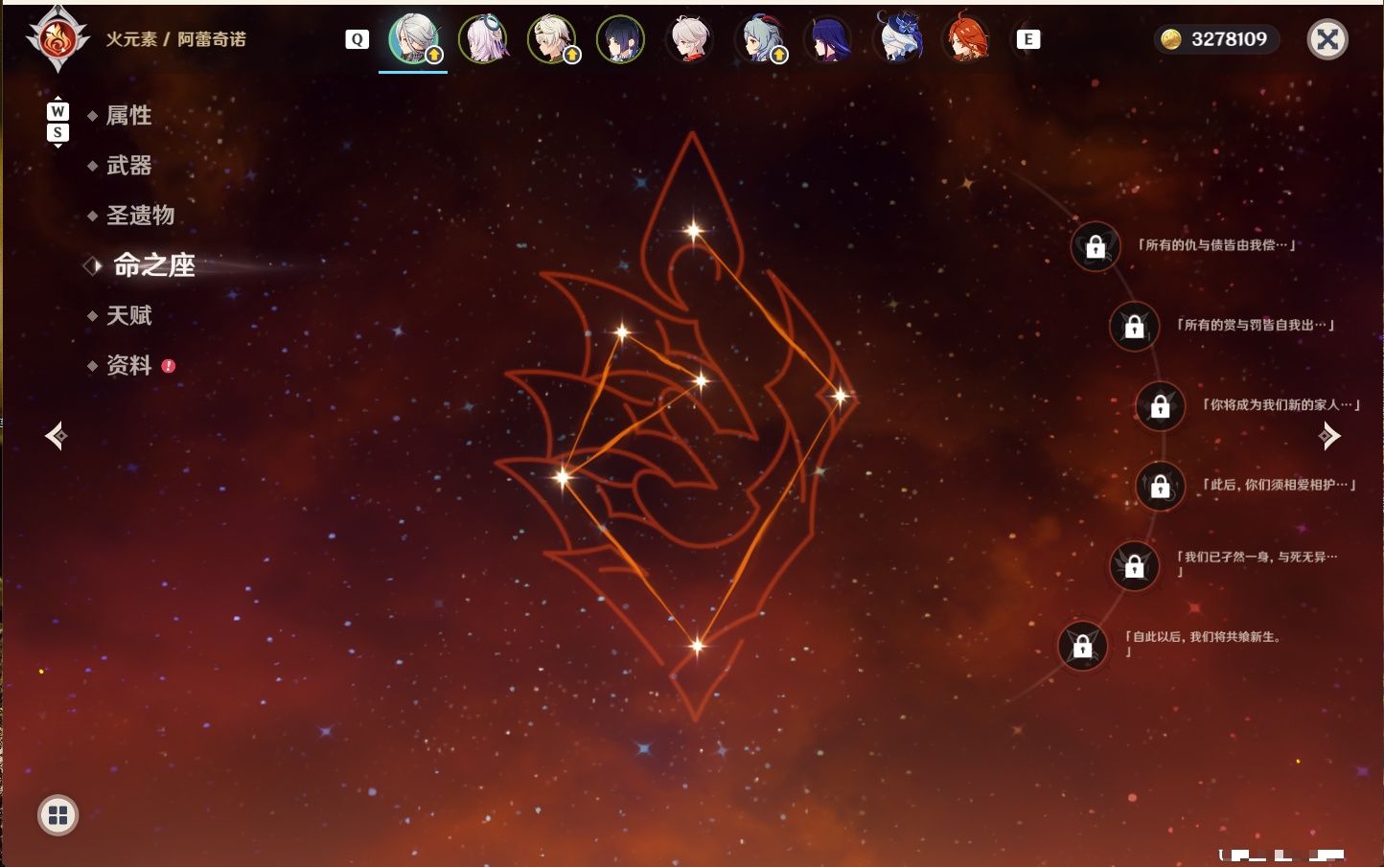Image resolution: width=1384 pixels, height=867 pixels.
Task: Open the 资料 profile tab with alert
Action: 130,365
